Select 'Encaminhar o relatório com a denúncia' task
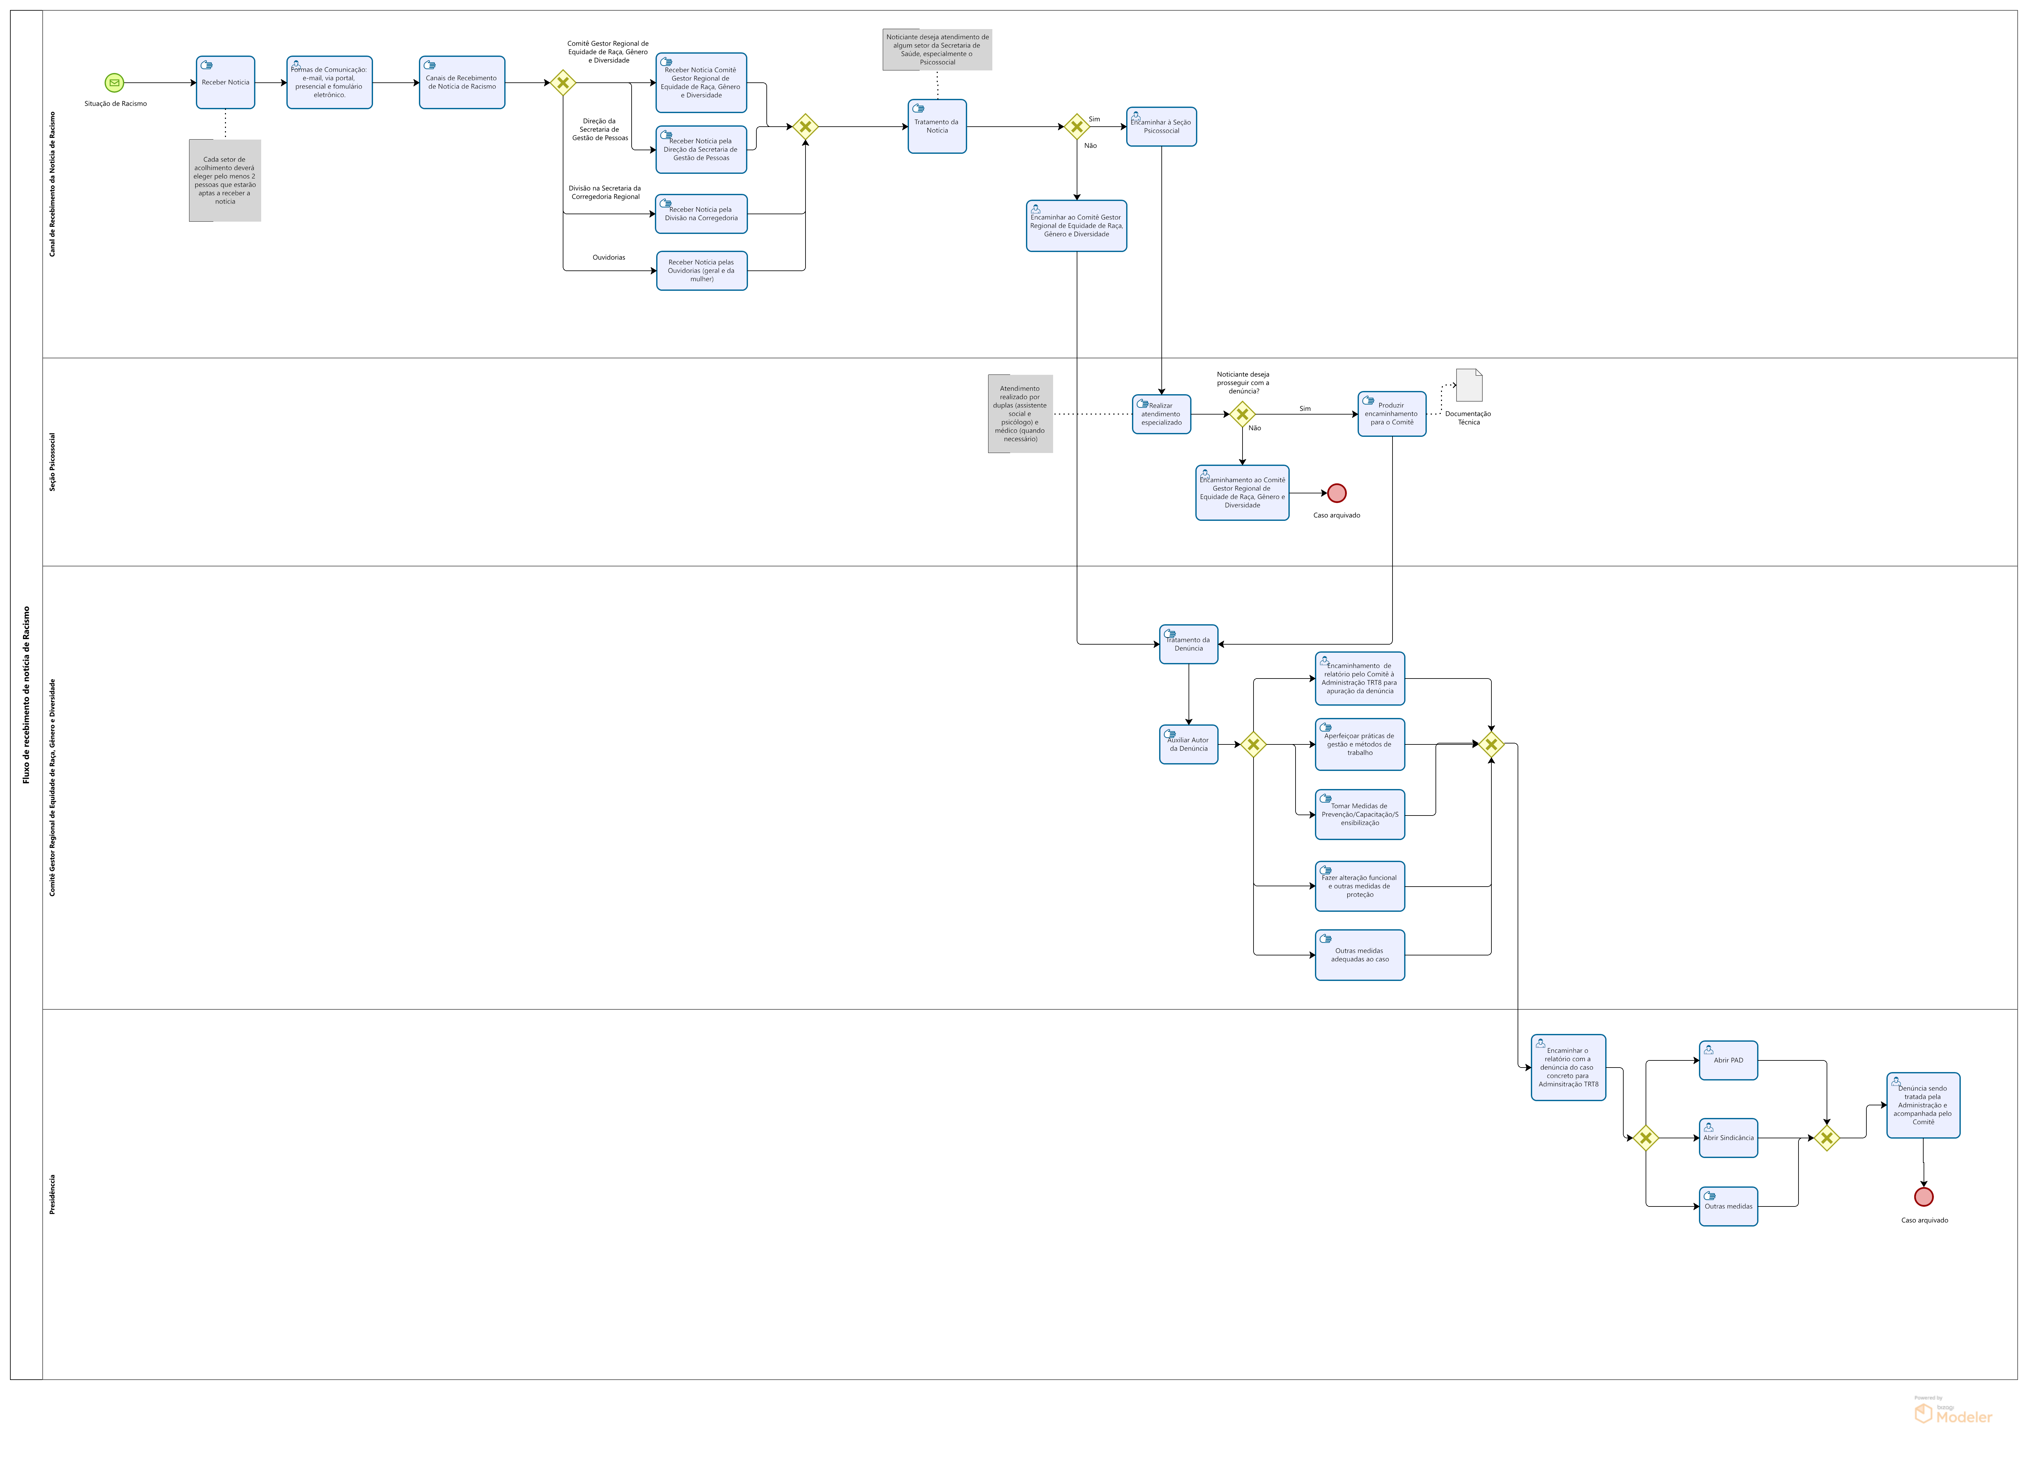 point(1568,1067)
